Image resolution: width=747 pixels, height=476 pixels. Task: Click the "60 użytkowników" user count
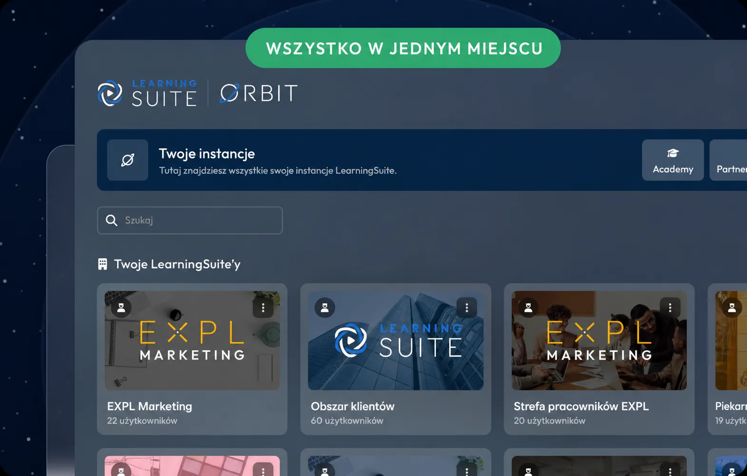(x=347, y=421)
